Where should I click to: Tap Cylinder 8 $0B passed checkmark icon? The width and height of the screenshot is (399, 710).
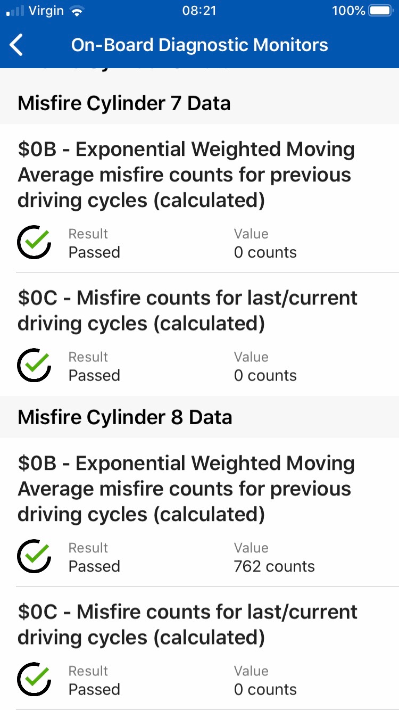[34, 557]
